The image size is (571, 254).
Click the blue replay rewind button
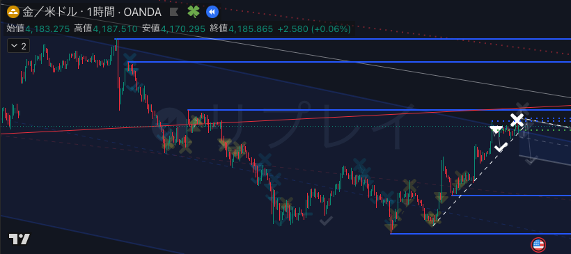pyautogui.click(x=212, y=12)
